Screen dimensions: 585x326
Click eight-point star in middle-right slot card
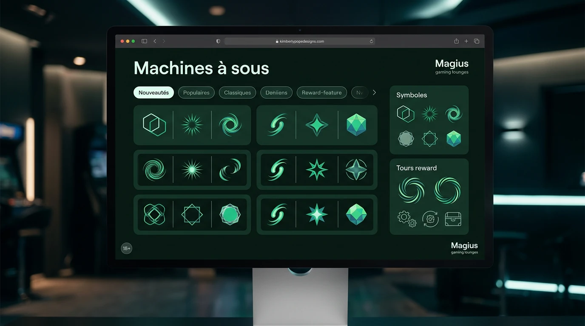317,169
